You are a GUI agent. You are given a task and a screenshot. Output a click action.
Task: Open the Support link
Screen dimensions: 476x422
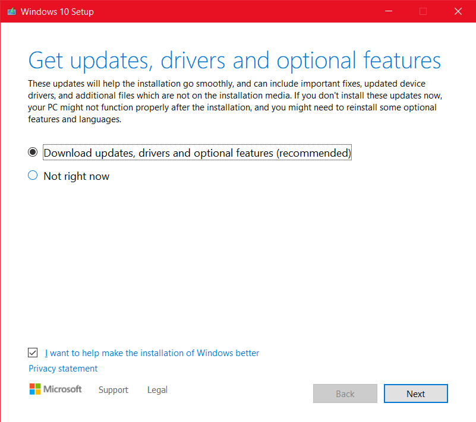coord(114,389)
